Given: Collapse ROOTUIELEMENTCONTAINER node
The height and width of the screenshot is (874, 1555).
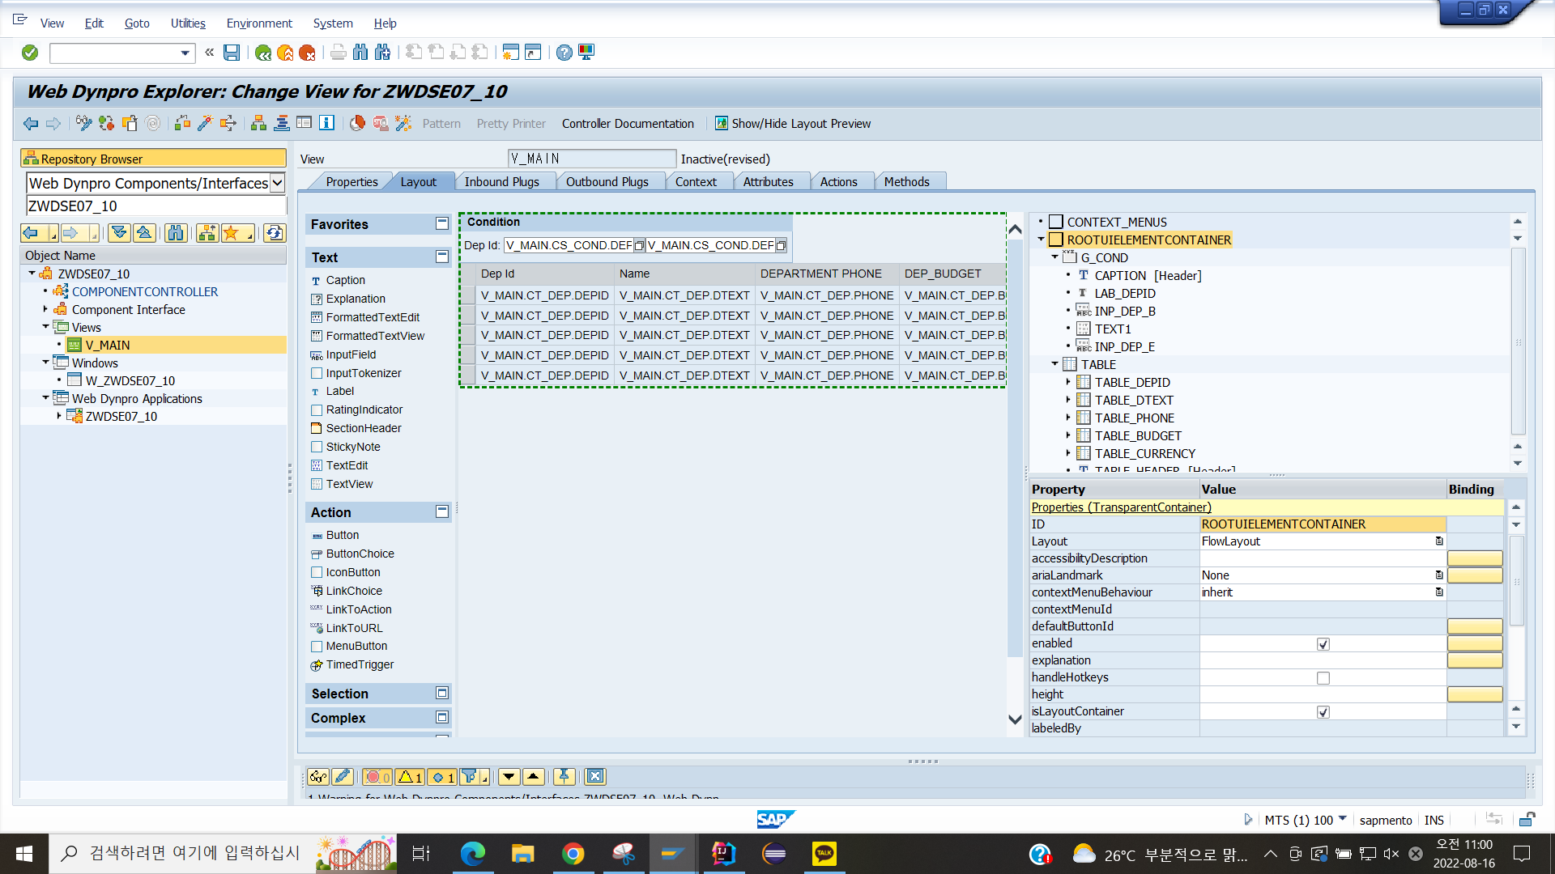Looking at the screenshot, I should [1042, 240].
